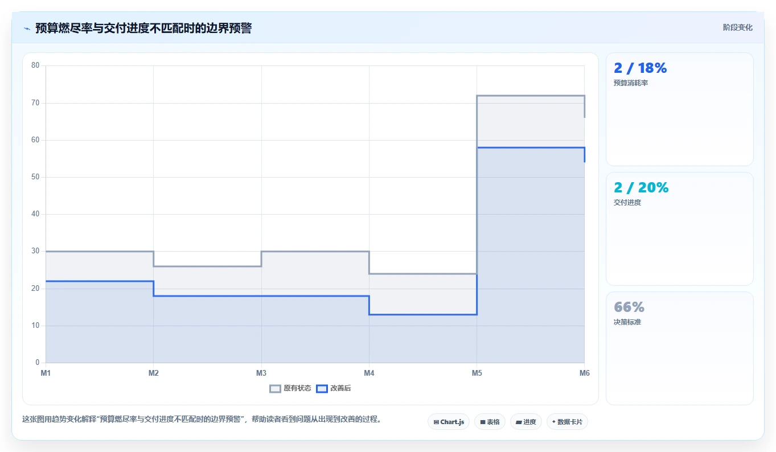The width and height of the screenshot is (776, 452).
Task: Click the 2 / 20% value
Action: tap(641, 188)
